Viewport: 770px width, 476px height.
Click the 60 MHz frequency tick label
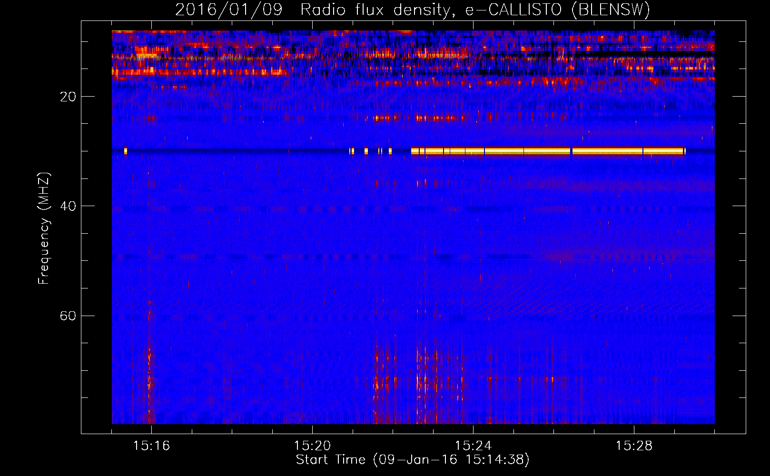68,316
